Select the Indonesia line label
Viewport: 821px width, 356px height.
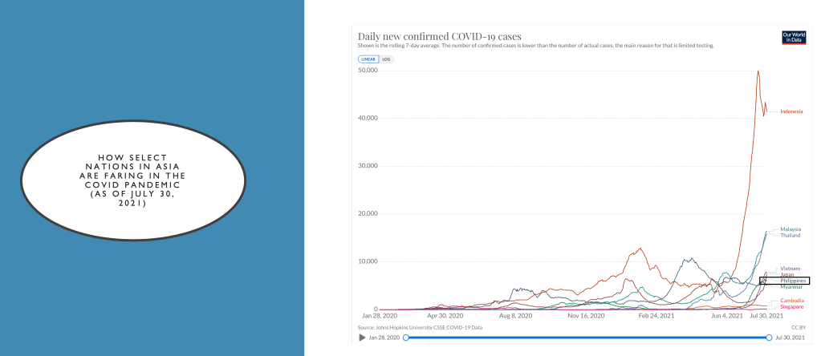point(791,111)
